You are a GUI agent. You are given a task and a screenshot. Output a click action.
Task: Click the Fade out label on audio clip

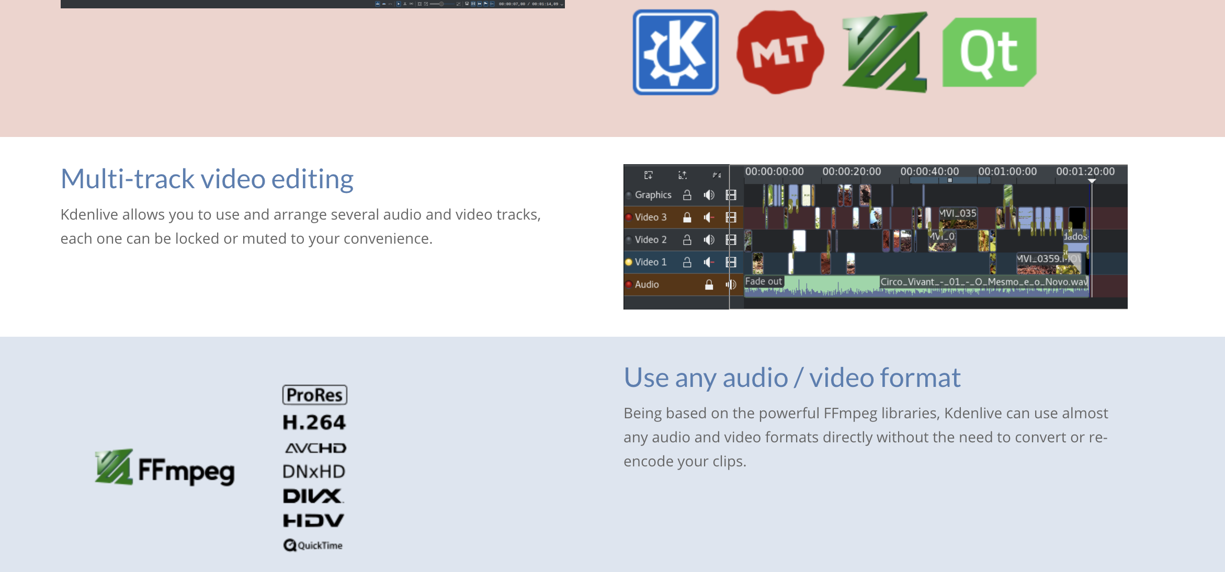tap(763, 281)
